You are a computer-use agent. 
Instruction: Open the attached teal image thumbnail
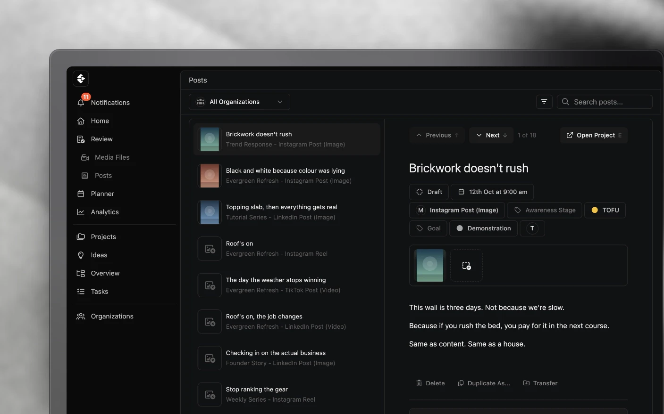pyautogui.click(x=429, y=266)
